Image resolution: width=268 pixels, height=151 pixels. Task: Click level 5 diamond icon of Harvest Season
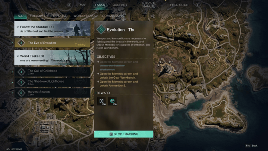pos(21,93)
